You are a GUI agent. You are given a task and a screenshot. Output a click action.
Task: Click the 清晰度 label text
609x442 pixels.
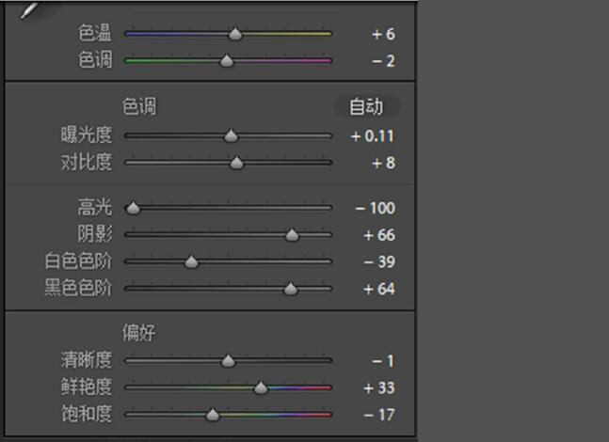tap(87, 360)
